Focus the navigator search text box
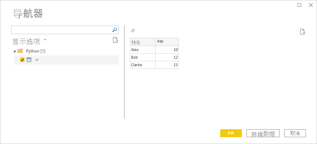 [61, 30]
